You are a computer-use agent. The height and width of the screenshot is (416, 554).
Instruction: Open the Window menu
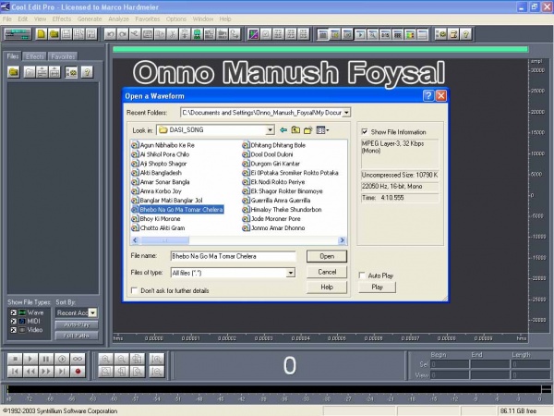(203, 18)
